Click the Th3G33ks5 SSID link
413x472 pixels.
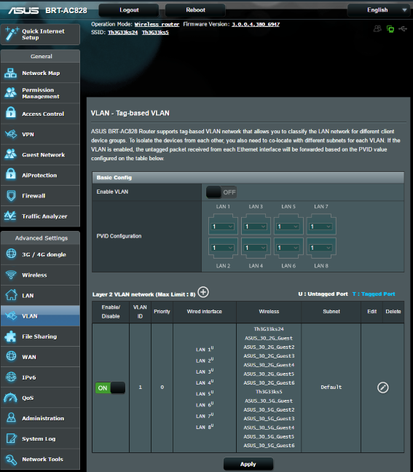pyautogui.click(x=155, y=33)
